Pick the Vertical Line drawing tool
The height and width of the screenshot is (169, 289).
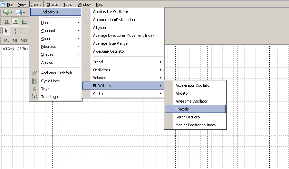coord(26,31)
